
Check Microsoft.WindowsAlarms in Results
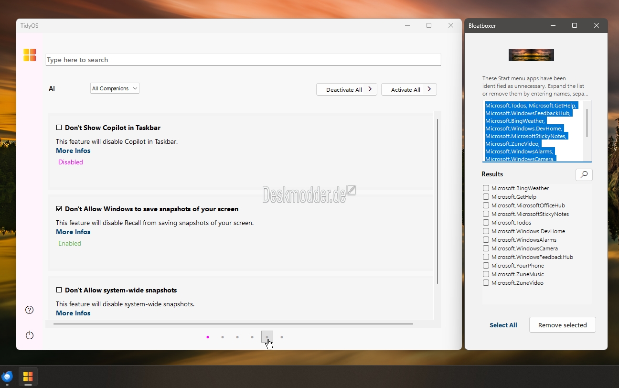pos(486,240)
